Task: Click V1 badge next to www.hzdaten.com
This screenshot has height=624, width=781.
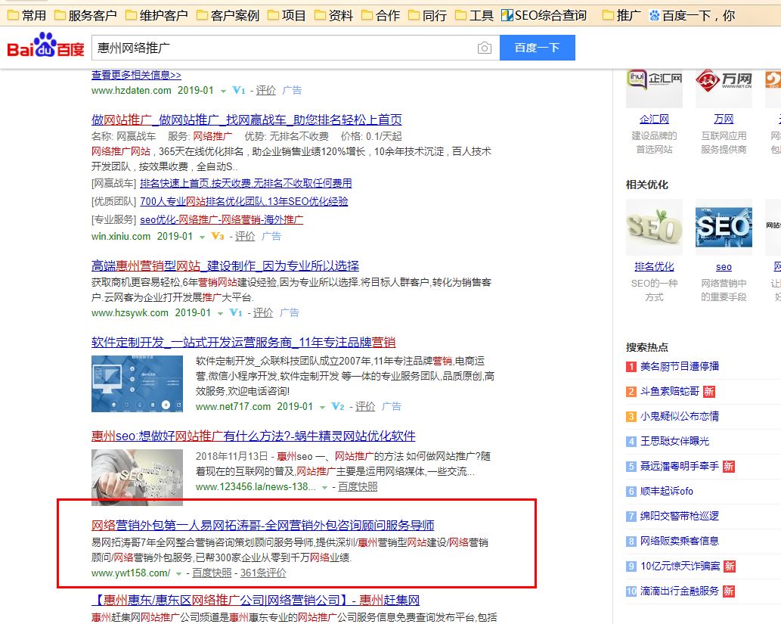Action: pos(239,90)
